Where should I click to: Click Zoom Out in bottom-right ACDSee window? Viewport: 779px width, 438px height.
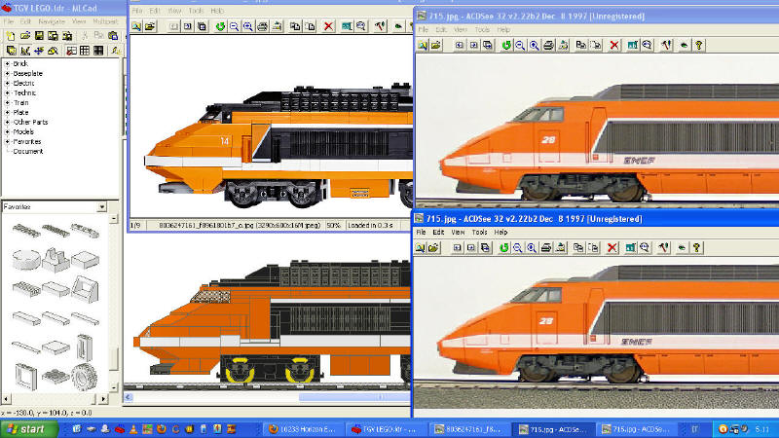tap(518, 248)
